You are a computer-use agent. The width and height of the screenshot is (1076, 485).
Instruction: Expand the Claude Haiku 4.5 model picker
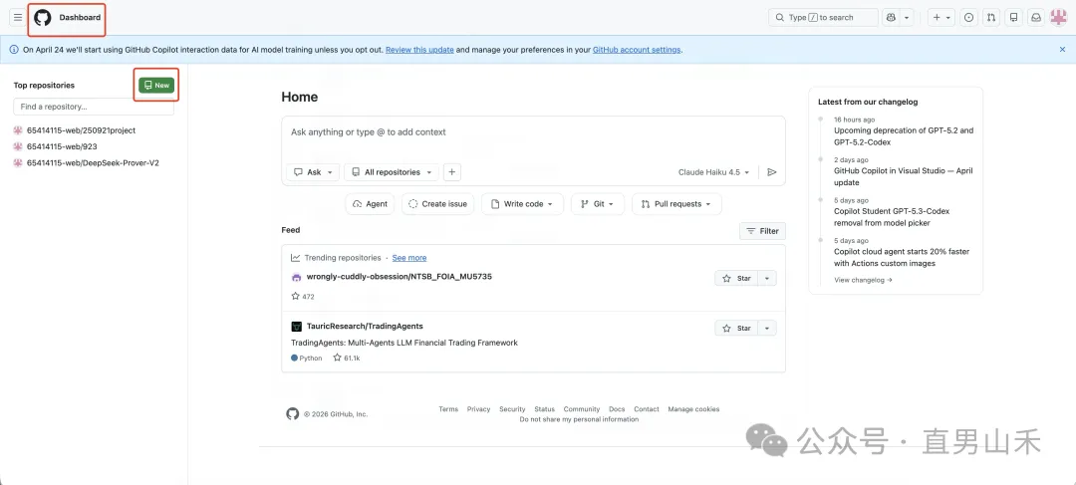713,172
